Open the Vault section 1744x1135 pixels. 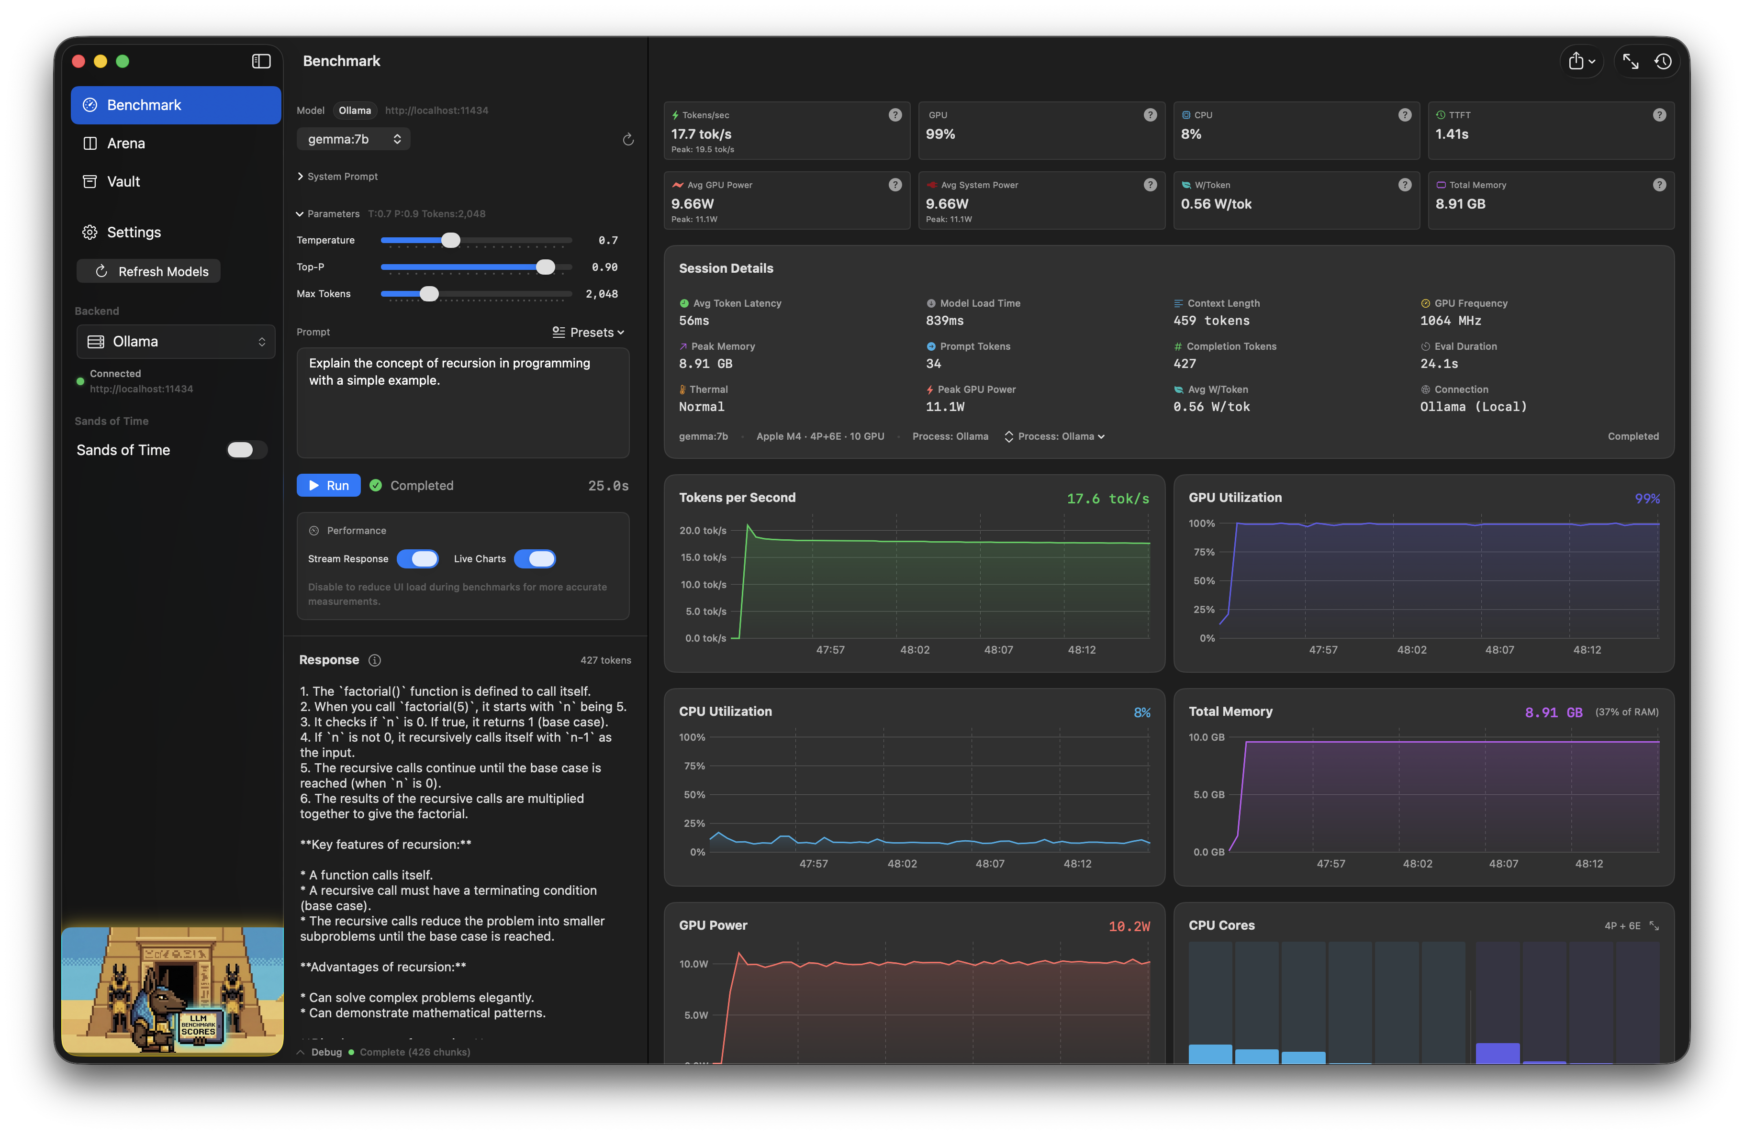point(123,182)
